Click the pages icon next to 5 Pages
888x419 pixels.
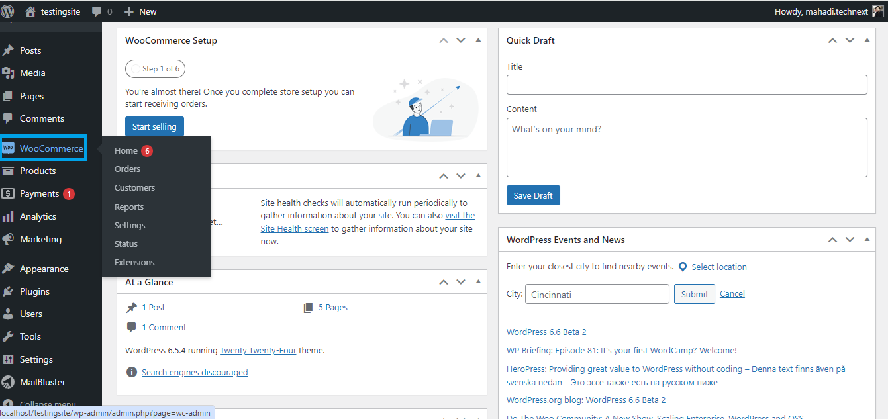(x=308, y=307)
